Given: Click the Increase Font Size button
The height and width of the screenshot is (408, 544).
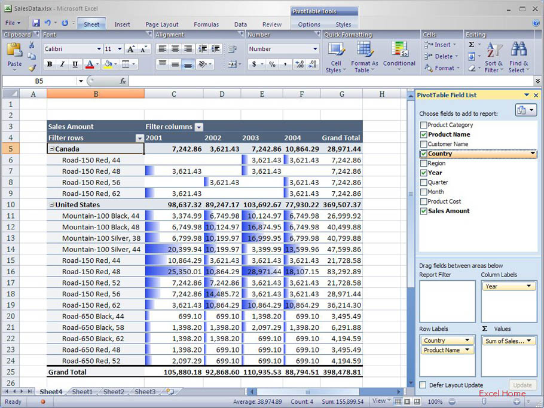Looking at the screenshot, I should tap(132, 49).
